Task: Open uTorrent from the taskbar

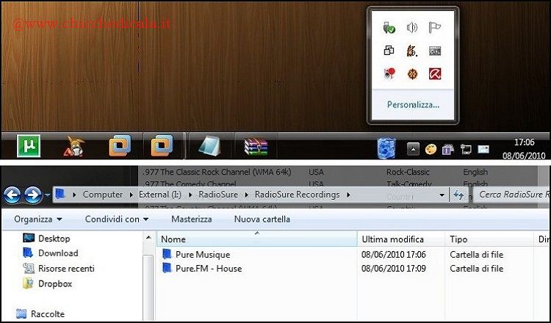Action: click(x=31, y=146)
